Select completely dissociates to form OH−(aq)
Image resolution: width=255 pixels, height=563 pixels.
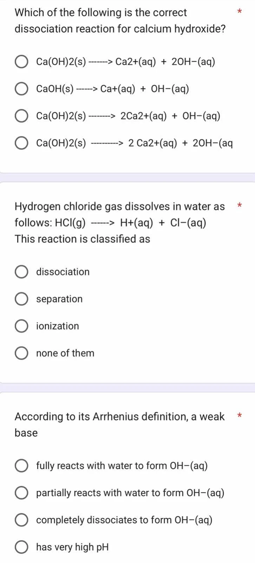pos(21,520)
